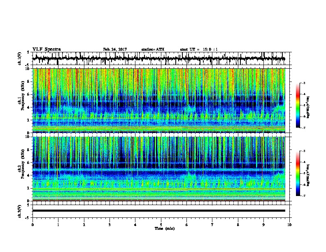Click the thick black ch.3 voltage trace
This screenshot has width=326, height=252.
(x=159, y=211)
